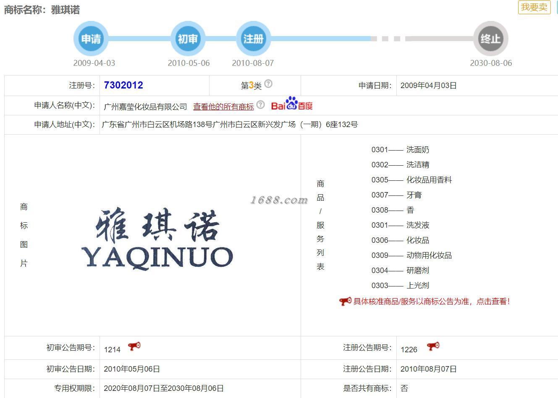Image resolution: width=558 pixels, height=398 pixels.
Task: Click the megaphone icon beside 1226
Action: click(433, 346)
